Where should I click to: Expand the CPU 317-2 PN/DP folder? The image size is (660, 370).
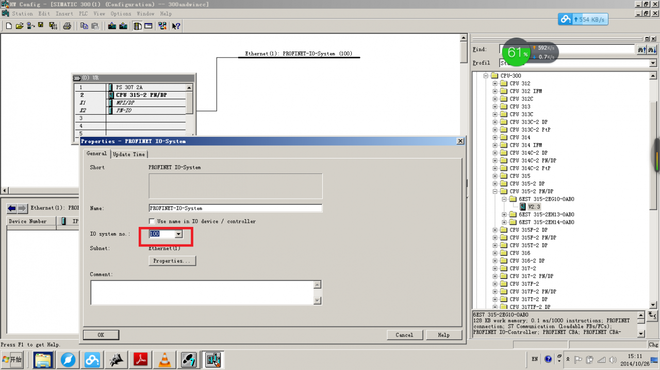tap(496, 276)
